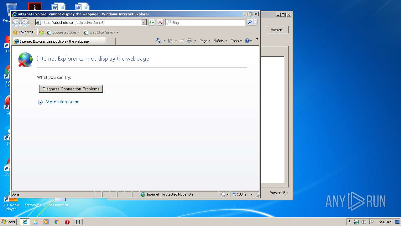Expand the Home button dropdown arrow
401x226 pixels.
(x=164, y=41)
